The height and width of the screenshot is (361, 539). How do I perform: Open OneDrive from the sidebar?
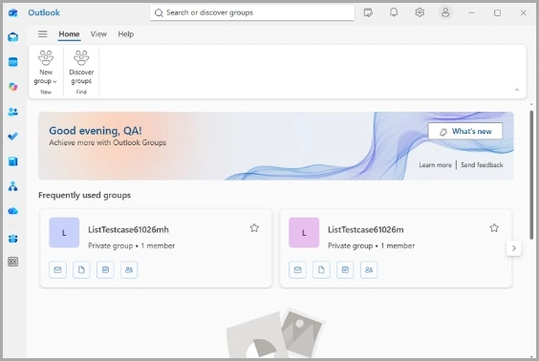[13, 211]
